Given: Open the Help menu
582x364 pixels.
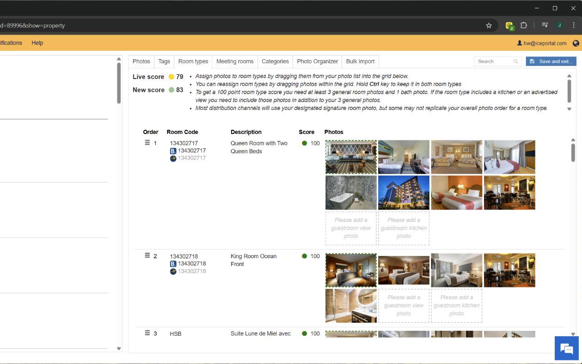Looking at the screenshot, I should click(x=37, y=43).
